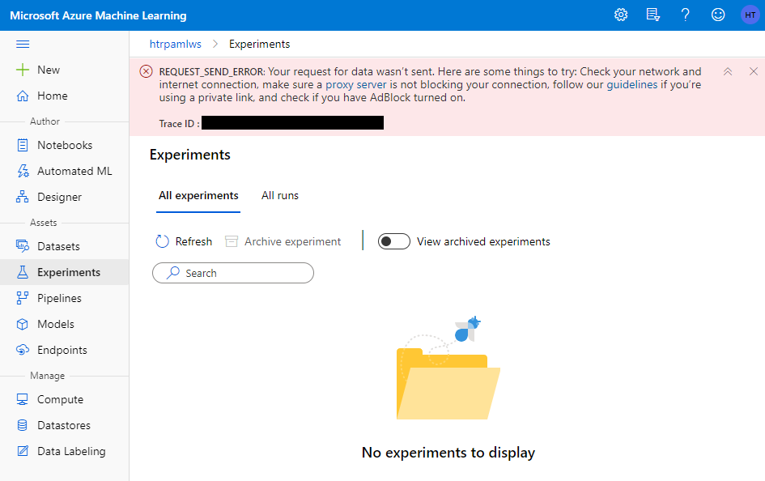Click the magnifier icon in the search box
Viewport: 765px width, 481px height.
pyautogui.click(x=172, y=273)
